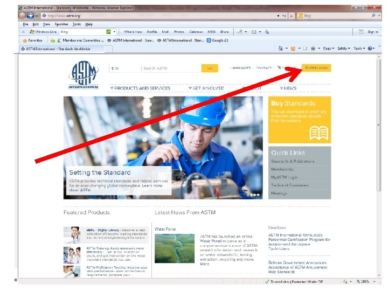Open the Safety dropdown menu
Image resolution: width=388 pixels, height=291 pixels.
pyautogui.click(x=344, y=48)
